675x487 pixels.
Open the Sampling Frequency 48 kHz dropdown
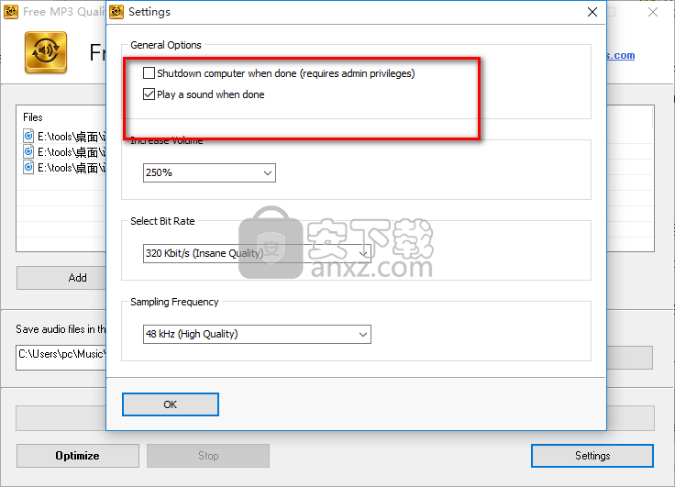point(257,334)
